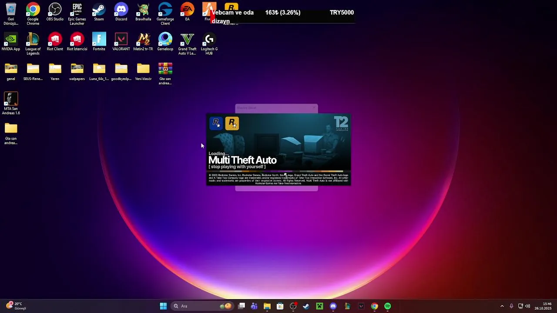The width and height of the screenshot is (557, 313).
Task: Open the 20°C Güneşli weather widget
Action: point(16,306)
